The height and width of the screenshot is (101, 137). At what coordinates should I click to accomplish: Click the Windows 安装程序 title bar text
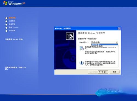coord(63,29)
